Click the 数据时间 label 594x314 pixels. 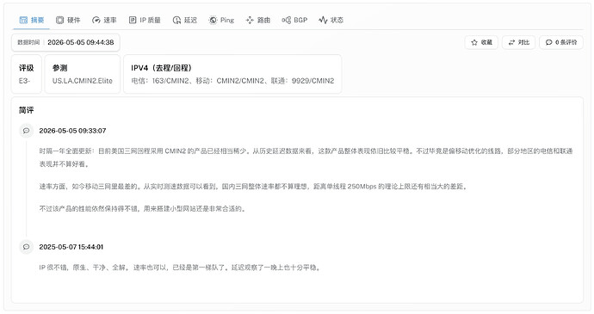click(x=28, y=42)
